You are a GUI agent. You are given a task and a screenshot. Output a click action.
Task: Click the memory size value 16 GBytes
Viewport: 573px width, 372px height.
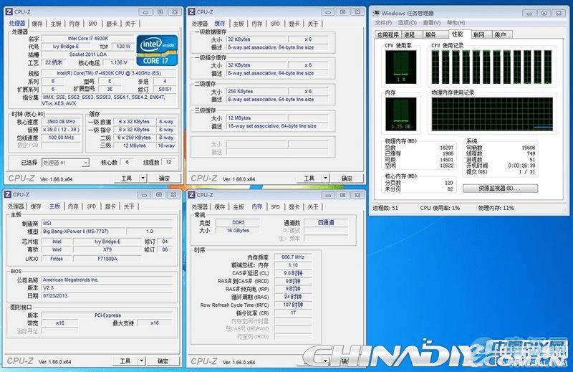(238, 231)
